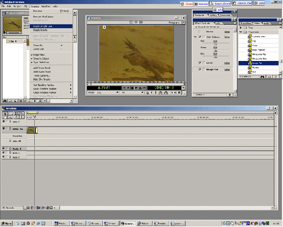Open the Target video track dropdown in Monitor
The height and width of the screenshot is (227, 283).
pos(108,93)
